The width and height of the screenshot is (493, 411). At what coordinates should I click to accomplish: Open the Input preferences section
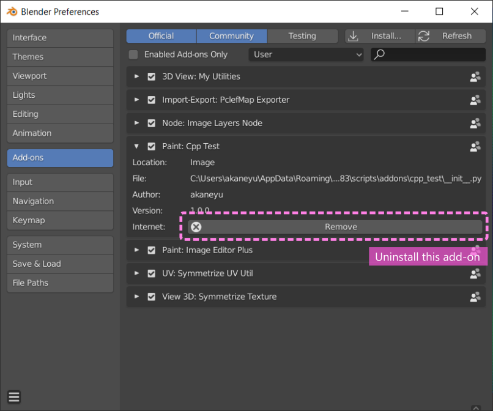pyautogui.click(x=60, y=182)
